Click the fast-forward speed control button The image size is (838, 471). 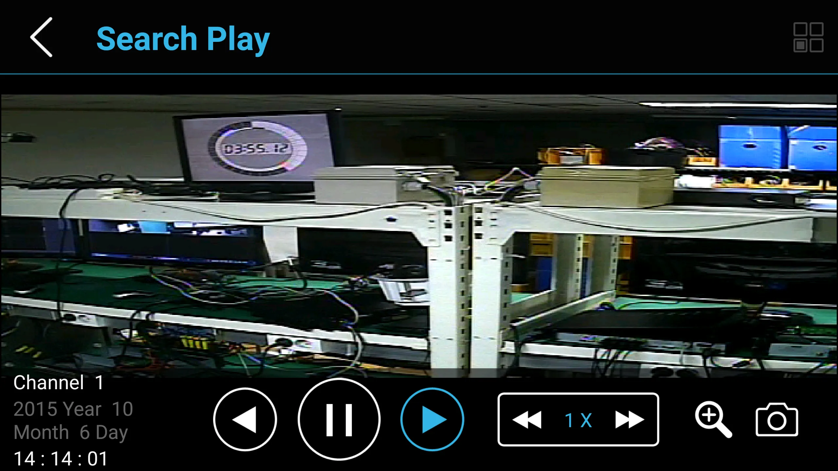tap(622, 419)
